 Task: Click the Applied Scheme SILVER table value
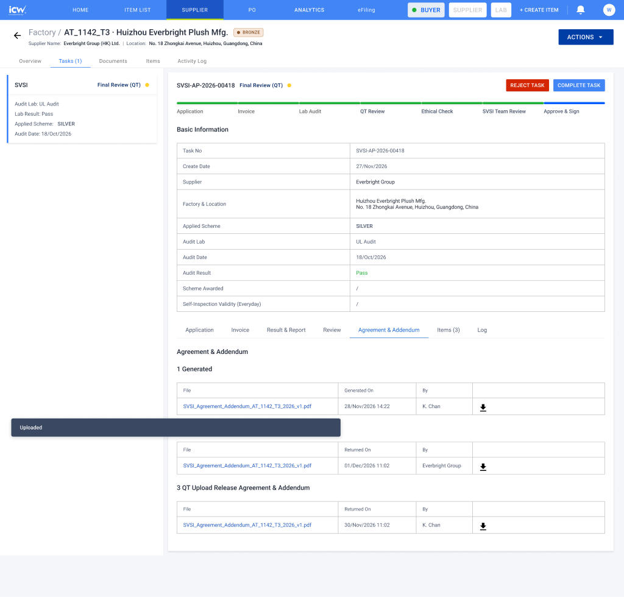[364, 226]
